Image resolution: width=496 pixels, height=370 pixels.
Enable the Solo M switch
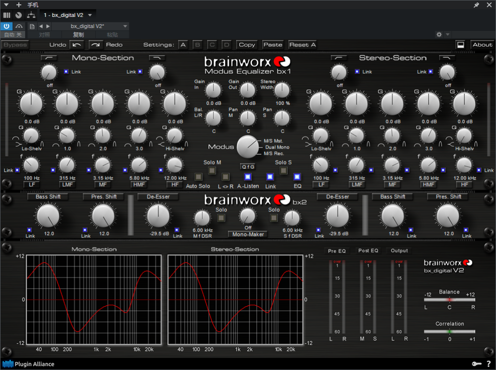tap(212, 170)
